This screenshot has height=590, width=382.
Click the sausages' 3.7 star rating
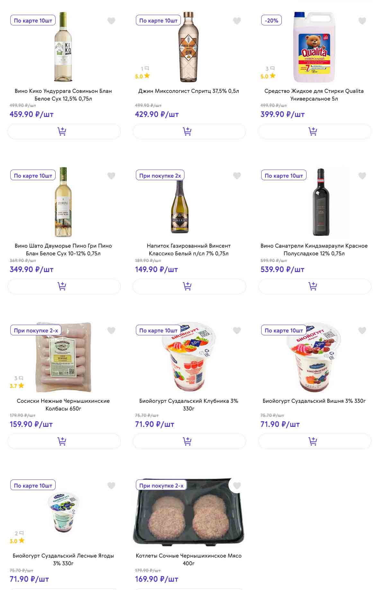(x=17, y=386)
